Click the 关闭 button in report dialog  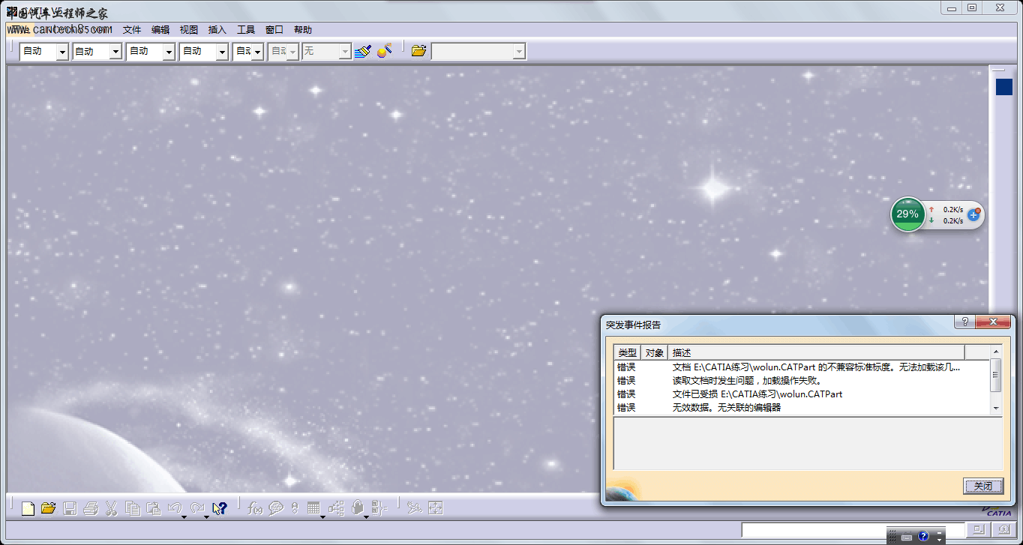(x=982, y=486)
